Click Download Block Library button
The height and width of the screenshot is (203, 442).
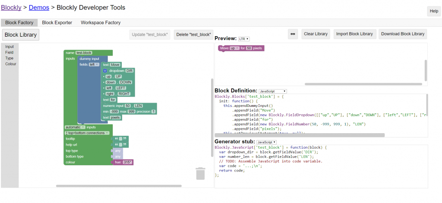point(403,34)
